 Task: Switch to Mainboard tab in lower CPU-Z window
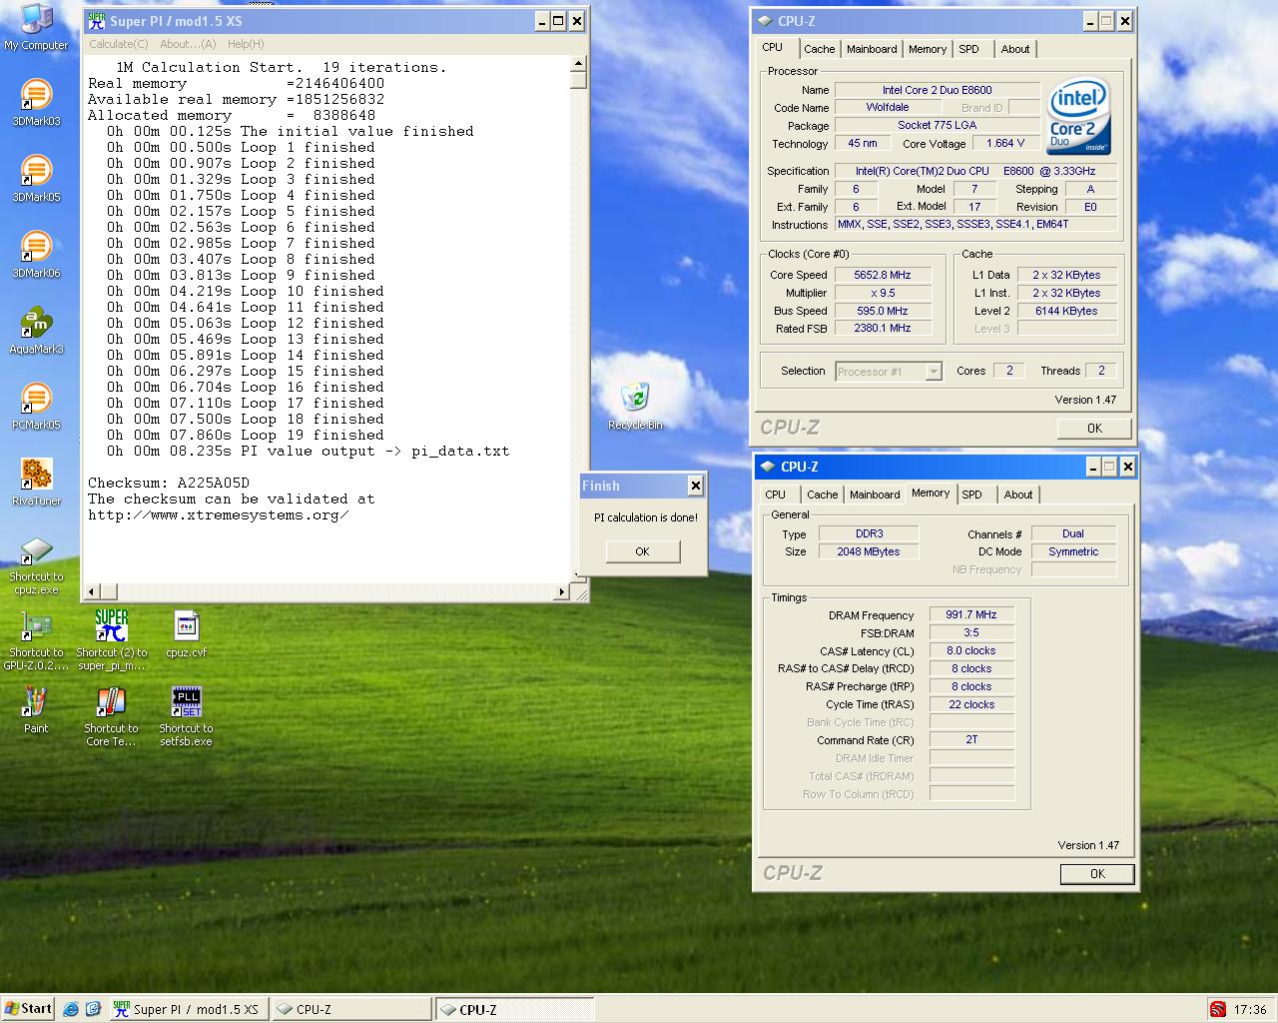875,495
